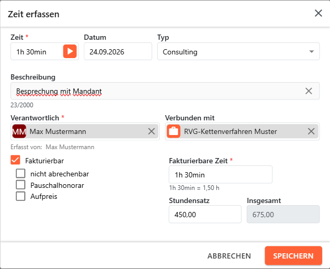Click into the Beschreibung text field
Viewport: 330px width, 269px height.
158,91
